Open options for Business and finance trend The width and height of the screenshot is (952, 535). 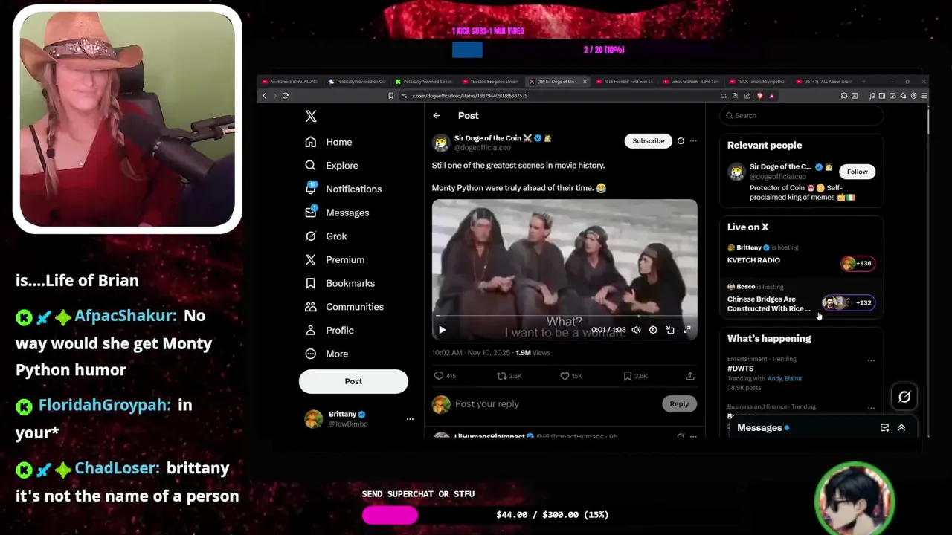coord(871,408)
